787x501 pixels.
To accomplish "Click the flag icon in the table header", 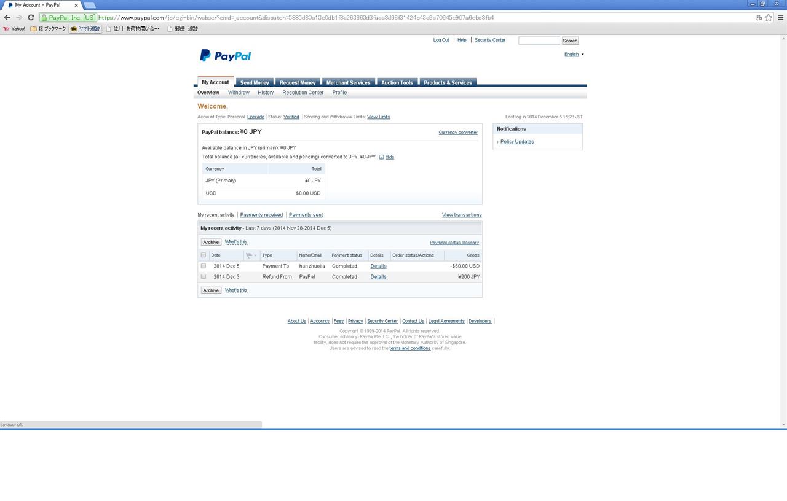I will click(249, 255).
